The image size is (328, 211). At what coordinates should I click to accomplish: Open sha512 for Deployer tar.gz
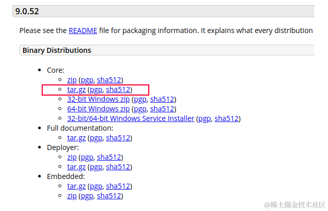(x=118, y=167)
